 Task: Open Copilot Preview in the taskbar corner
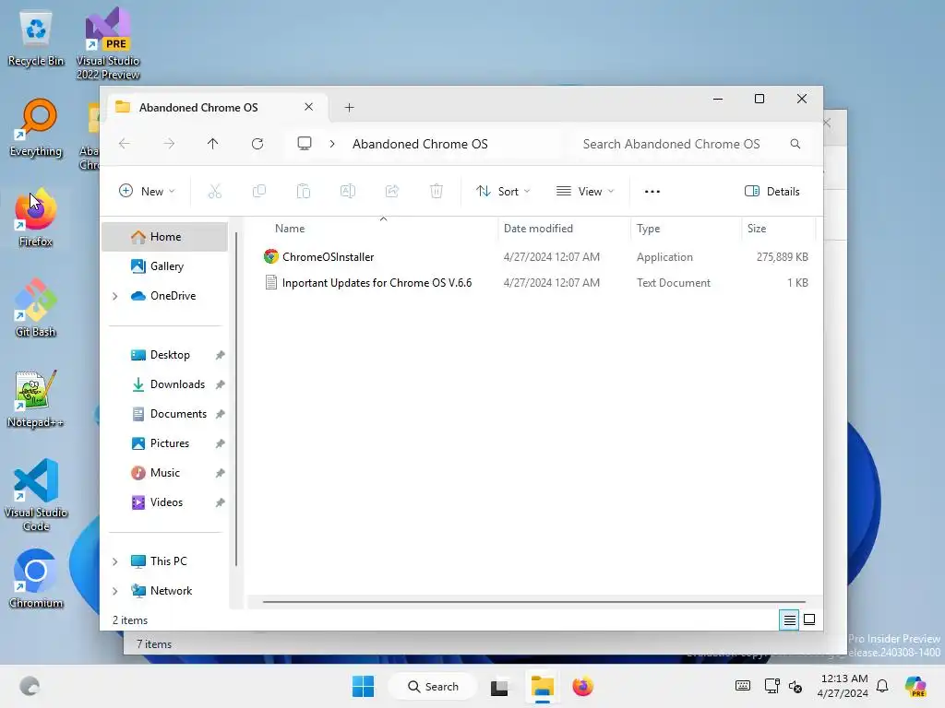pos(915,686)
